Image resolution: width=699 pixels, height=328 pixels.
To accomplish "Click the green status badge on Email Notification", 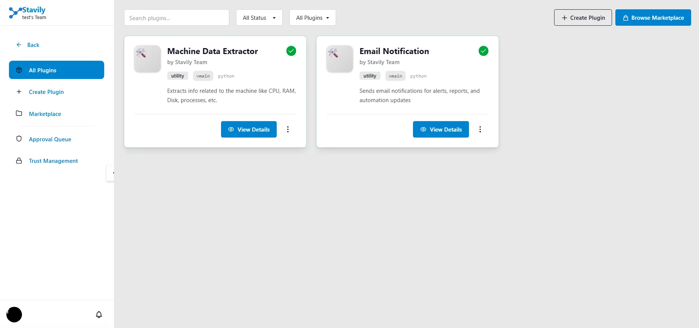I will tap(483, 51).
